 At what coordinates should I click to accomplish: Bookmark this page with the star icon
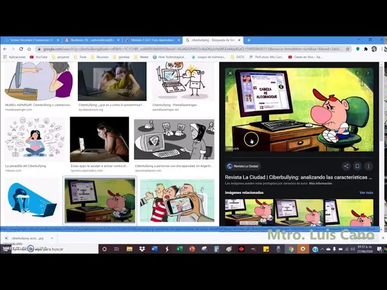pos(348,49)
